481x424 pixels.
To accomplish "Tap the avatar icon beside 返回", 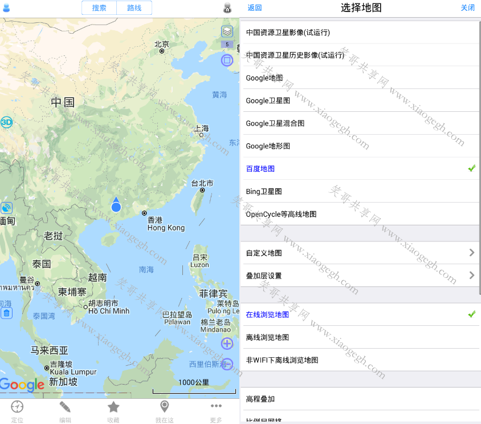I will [227, 7].
